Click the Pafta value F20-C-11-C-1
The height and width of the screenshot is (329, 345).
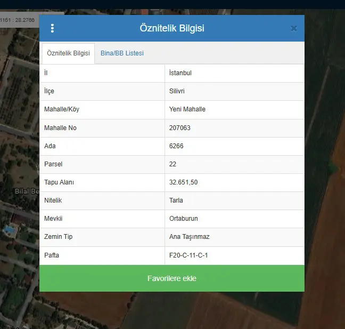tap(188, 255)
